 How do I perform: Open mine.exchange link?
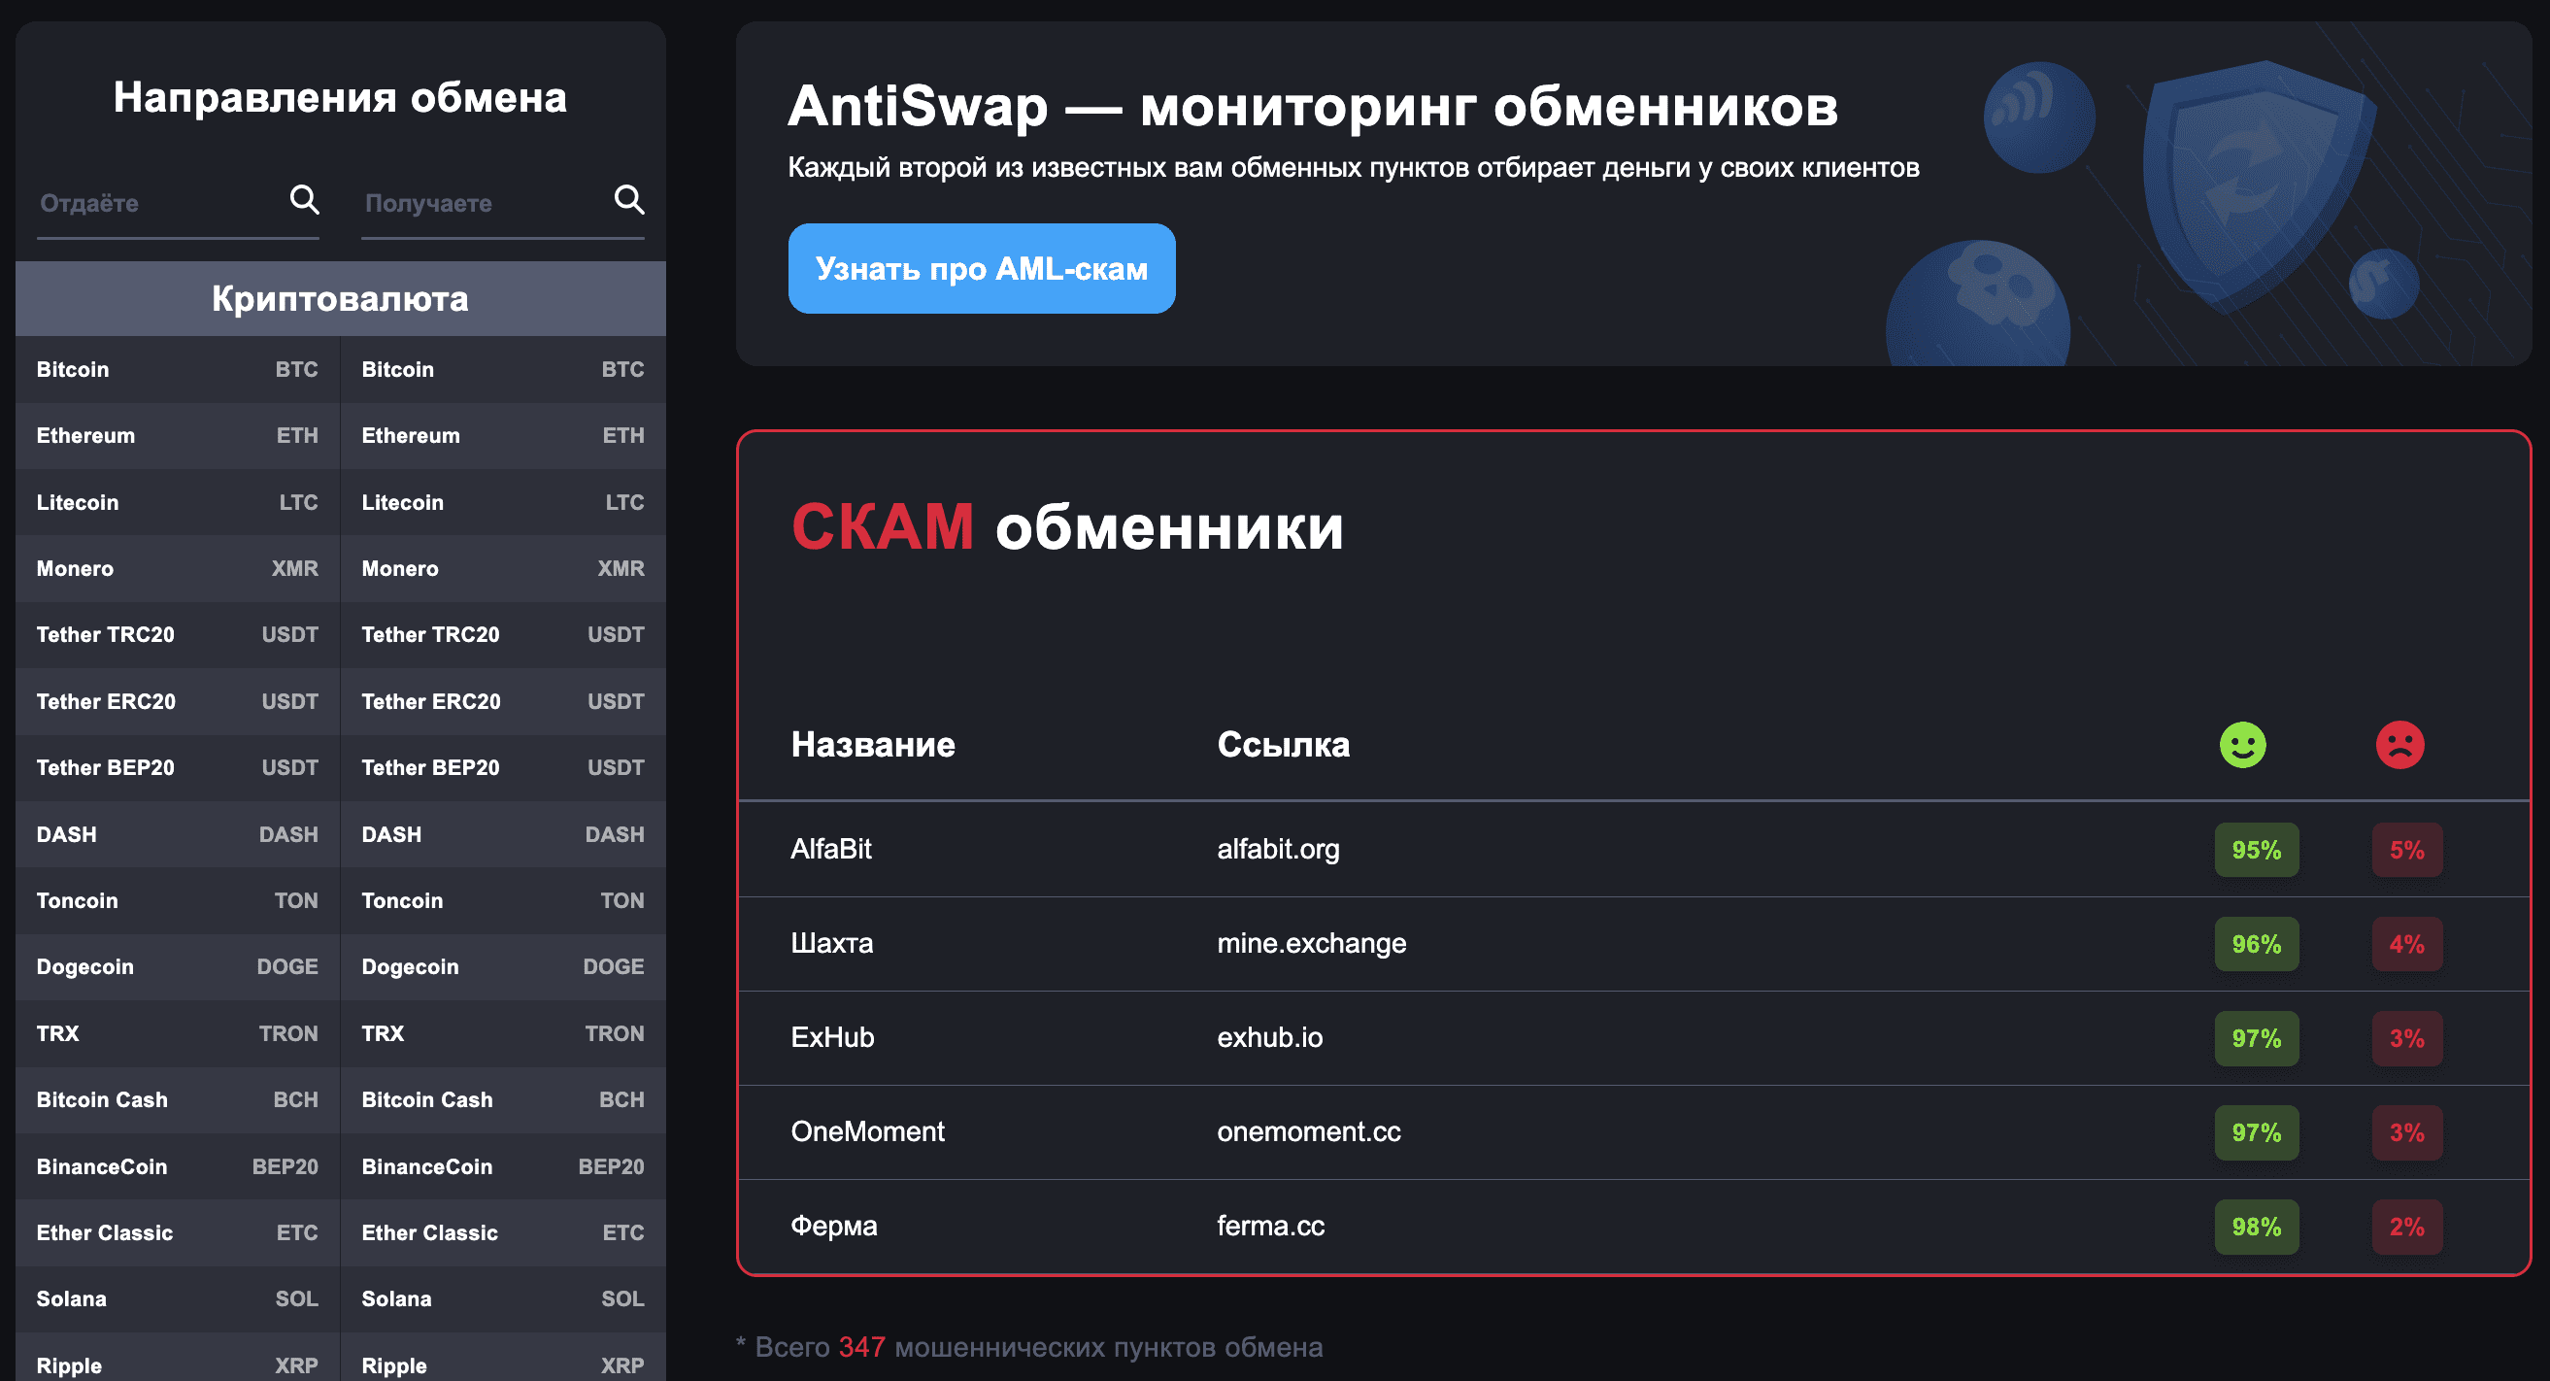tap(1311, 943)
